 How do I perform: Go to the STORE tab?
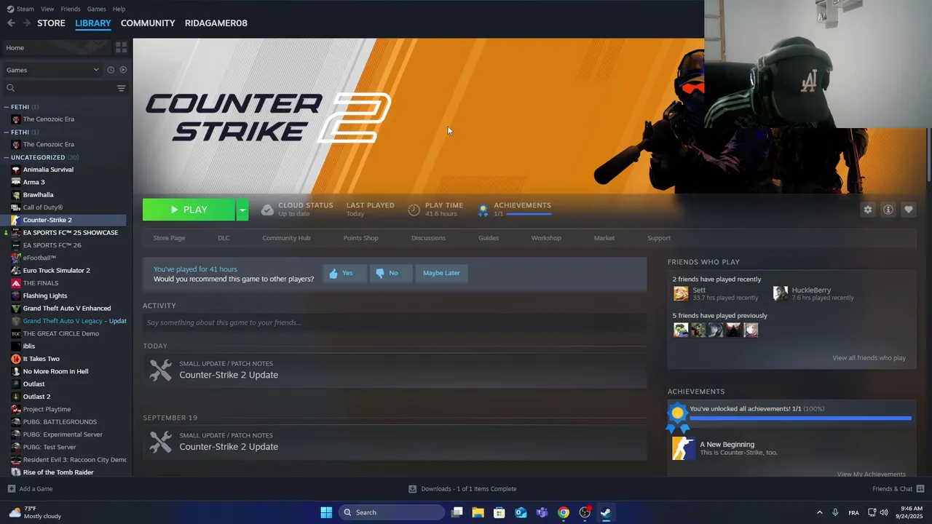(51, 23)
